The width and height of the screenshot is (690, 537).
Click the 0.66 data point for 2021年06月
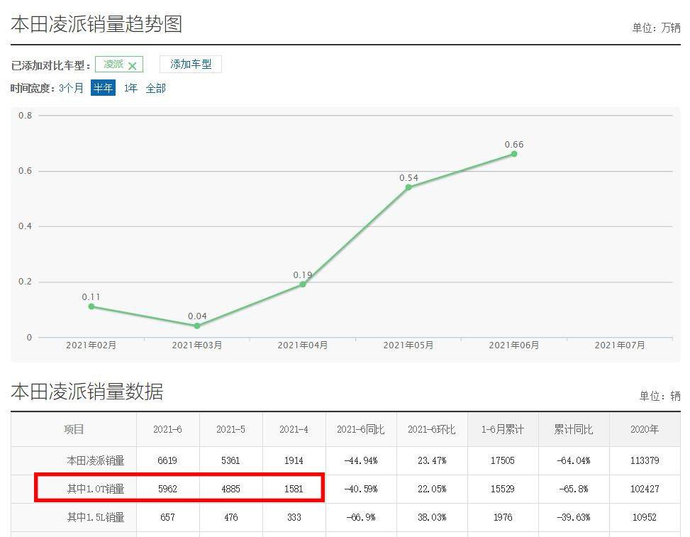[514, 154]
